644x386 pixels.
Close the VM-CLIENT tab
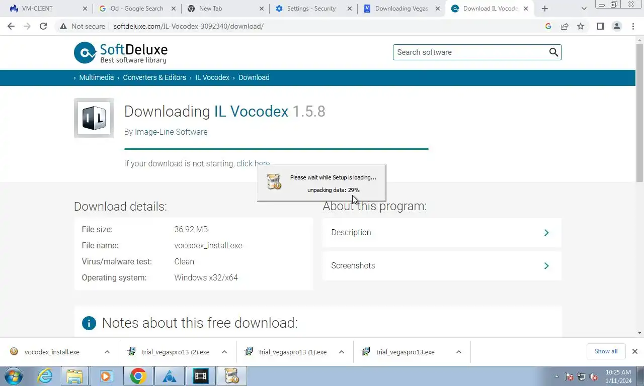click(x=85, y=9)
